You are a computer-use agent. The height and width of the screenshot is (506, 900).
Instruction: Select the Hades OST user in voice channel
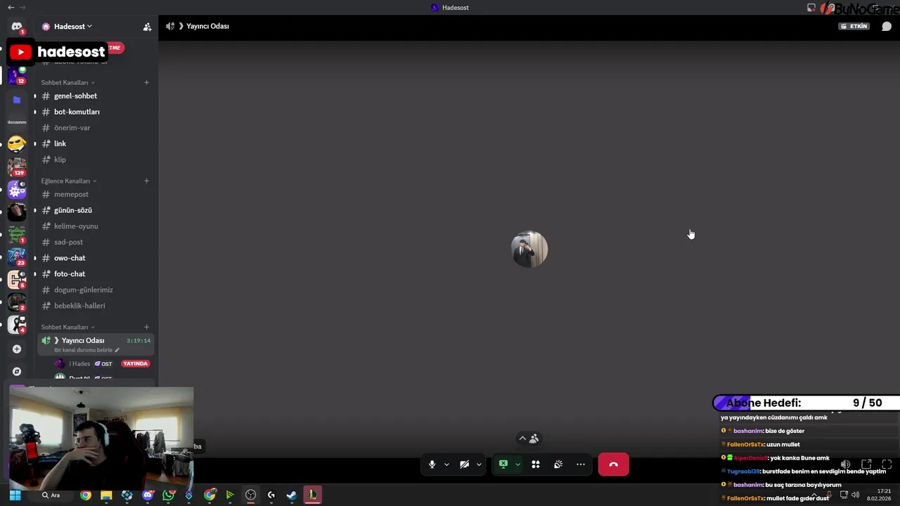[x=83, y=363]
